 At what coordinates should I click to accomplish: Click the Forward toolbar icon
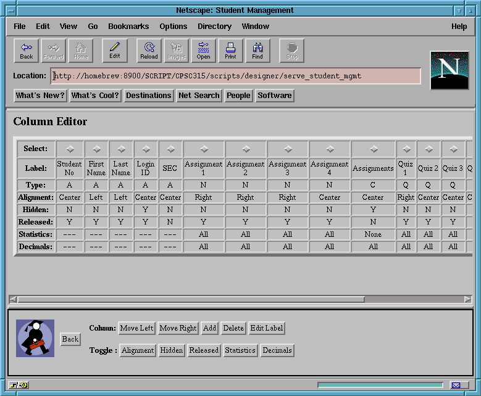point(53,51)
